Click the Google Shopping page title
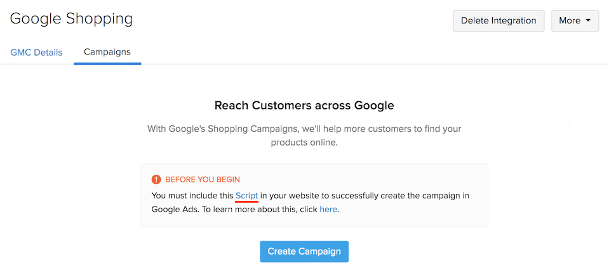 72,18
